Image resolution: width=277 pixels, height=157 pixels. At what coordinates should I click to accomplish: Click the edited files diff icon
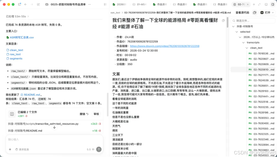pos(12,114)
